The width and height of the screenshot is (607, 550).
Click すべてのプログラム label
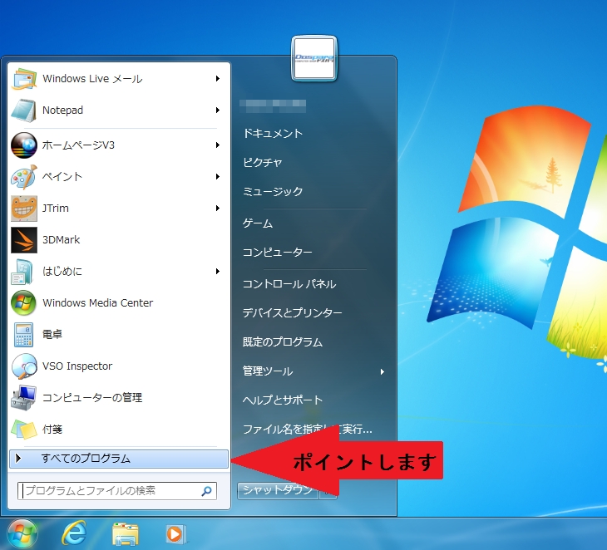(86, 459)
